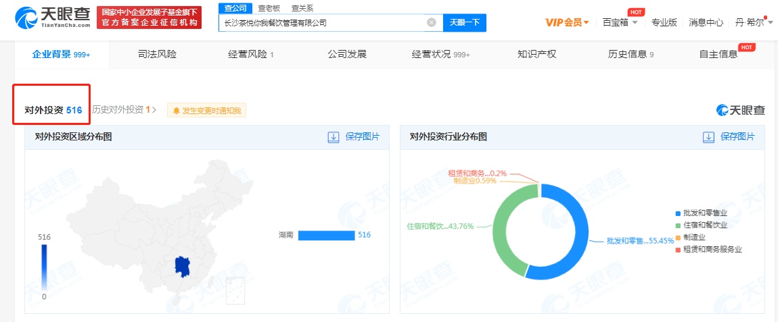Switch to the 历史信息 tab
The height and width of the screenshot is (322, 778).
click(x=631, y=55)
